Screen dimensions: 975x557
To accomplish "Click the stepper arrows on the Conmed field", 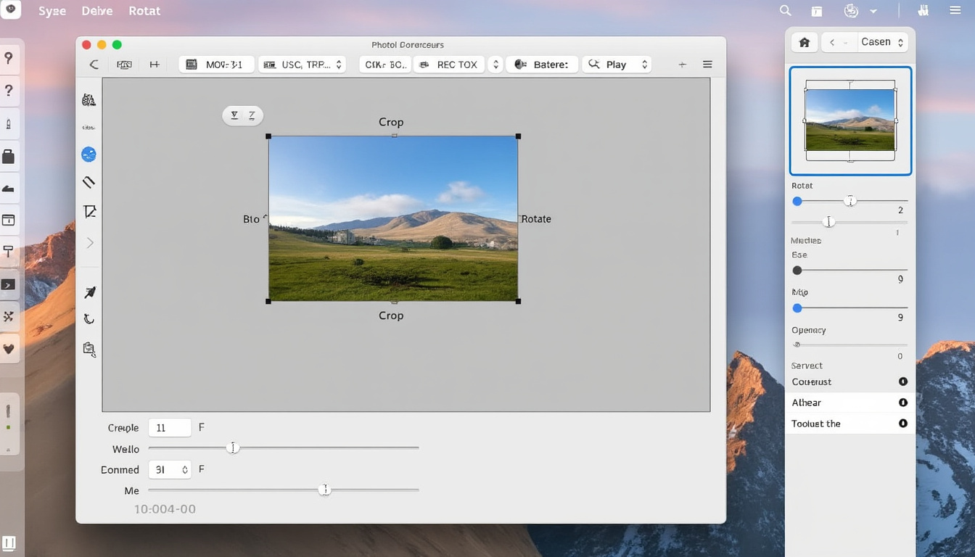I will [x=185, y=470].
